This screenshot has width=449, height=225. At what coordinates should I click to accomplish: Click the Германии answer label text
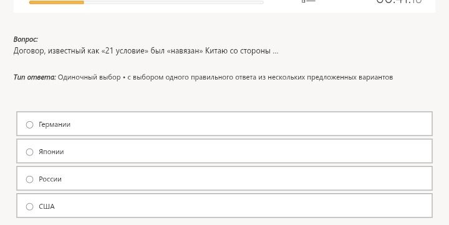54,124
